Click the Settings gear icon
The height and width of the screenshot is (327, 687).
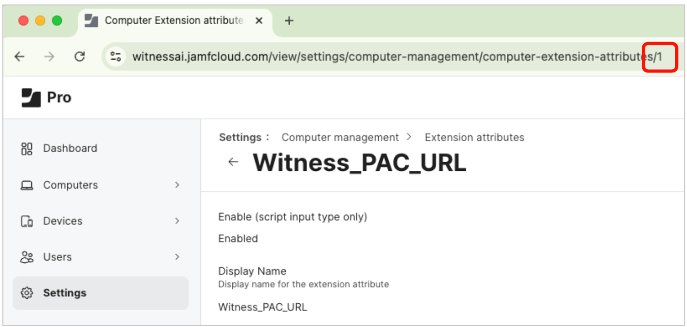click(27, 293)
